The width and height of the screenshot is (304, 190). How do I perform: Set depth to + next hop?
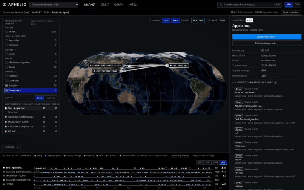pos(50,98)
